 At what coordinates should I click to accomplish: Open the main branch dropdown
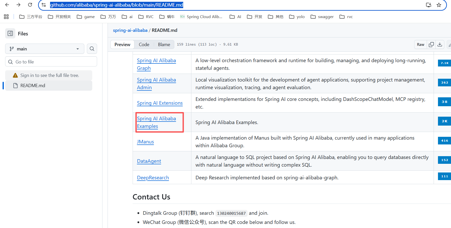pos(45,49)
